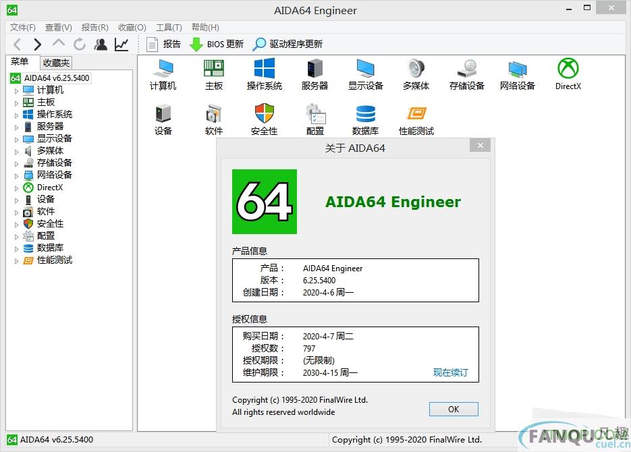
Task: Click the up-level arrow in toolbar
Action: pyautogui.click(x=59, y=43)
